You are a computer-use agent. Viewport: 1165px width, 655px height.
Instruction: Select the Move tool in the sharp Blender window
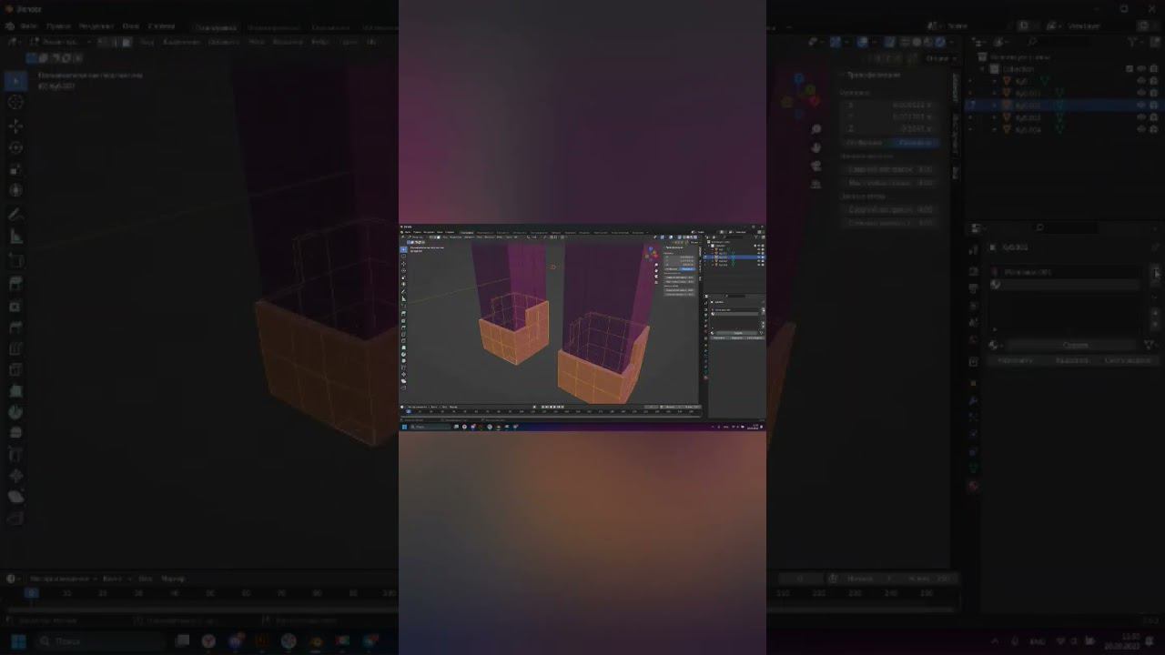pos(404,264)
